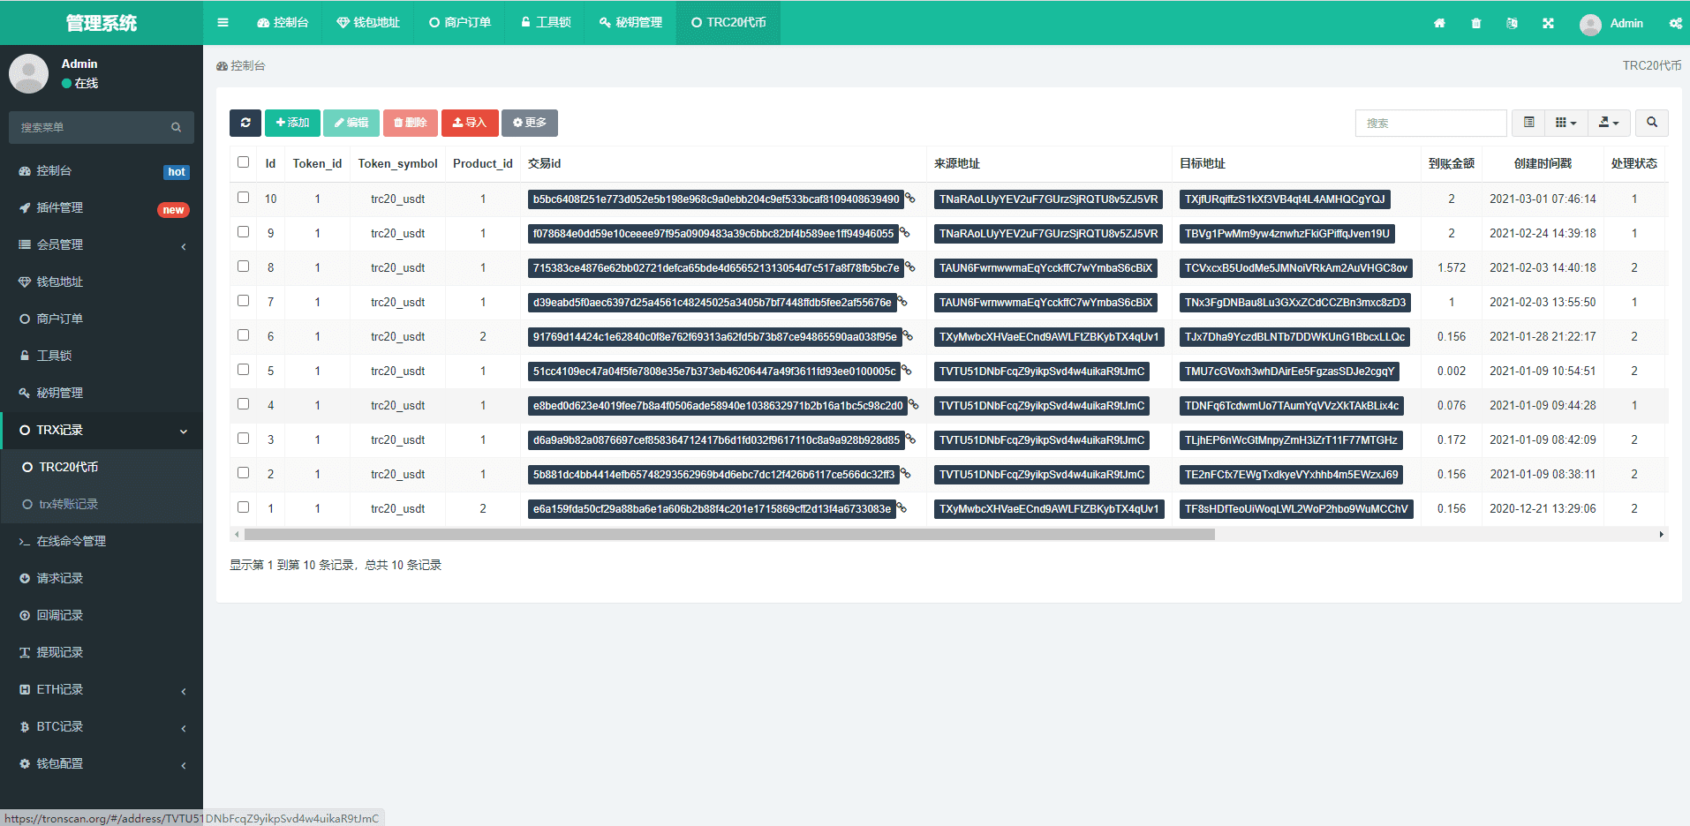This screenshot has width=1690, height=826.
Task: Expand the ETH记录 sidebar menu
Action: (102, 689)
